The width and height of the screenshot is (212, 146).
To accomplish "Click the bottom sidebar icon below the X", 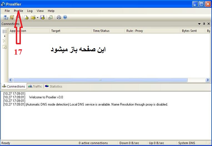I will click(5, 47).
